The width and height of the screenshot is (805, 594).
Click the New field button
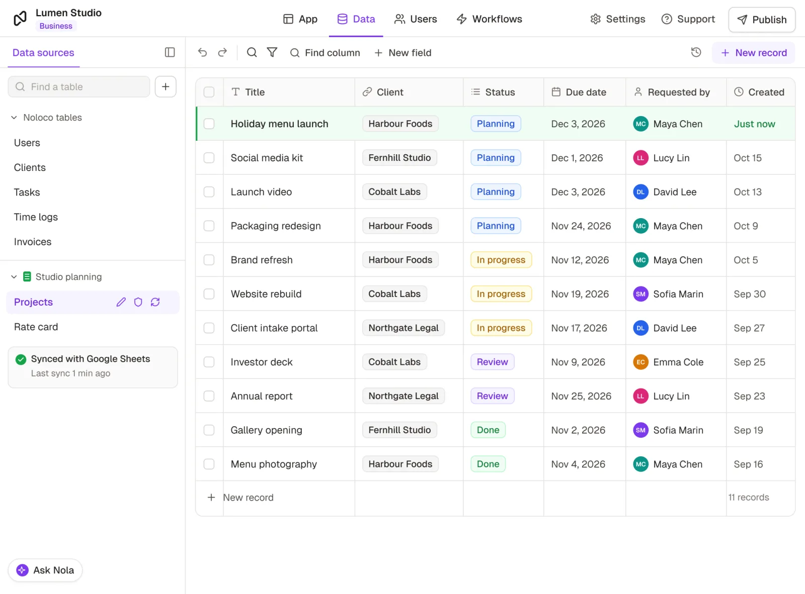tap(403, 53)
